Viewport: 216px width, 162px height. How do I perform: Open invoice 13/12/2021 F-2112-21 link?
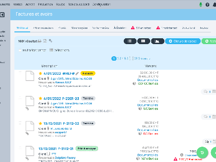point(56,148)
